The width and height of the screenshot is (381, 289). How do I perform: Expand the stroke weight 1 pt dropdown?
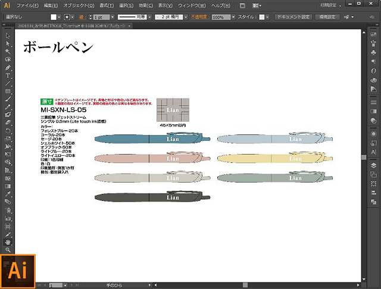click(113, 17)
